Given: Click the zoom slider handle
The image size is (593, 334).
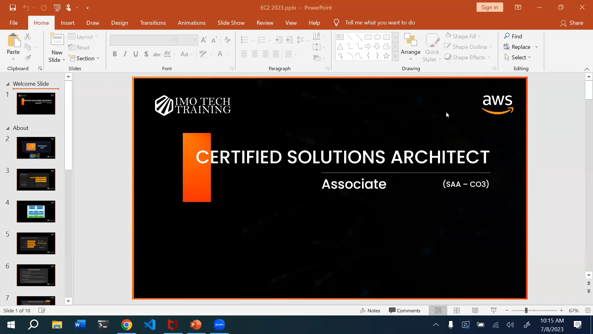Looking at the screenshot, I should pyautogui.click(x=526, y=310).
